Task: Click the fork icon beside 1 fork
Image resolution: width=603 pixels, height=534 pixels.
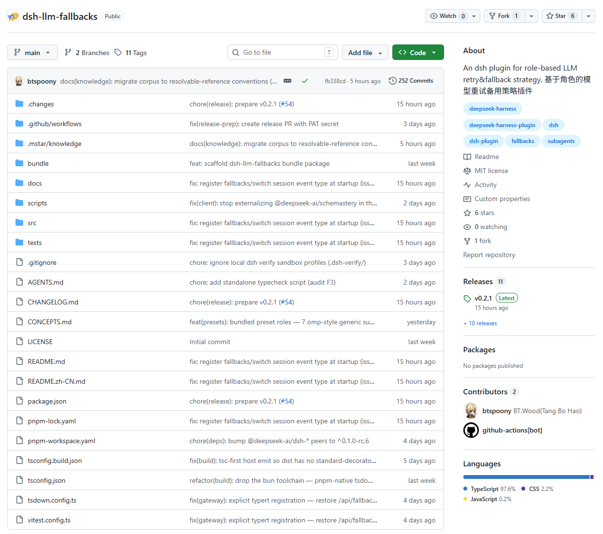Action: pyautogui.click(x=467, y=241)
